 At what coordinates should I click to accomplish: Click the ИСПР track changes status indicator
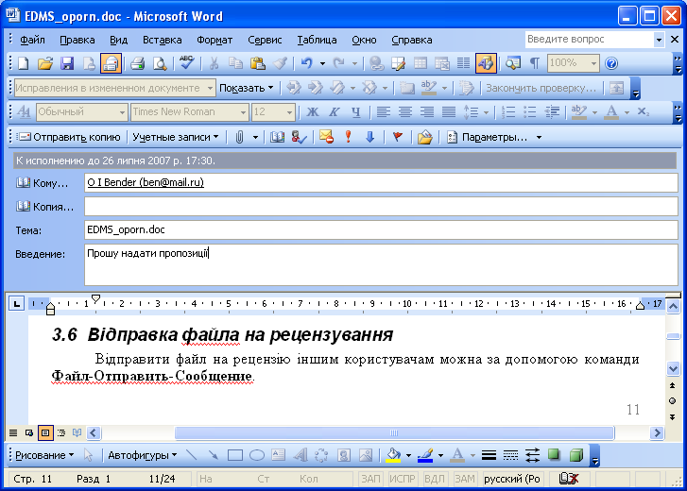pyautogui.click(x=403, y=479)
